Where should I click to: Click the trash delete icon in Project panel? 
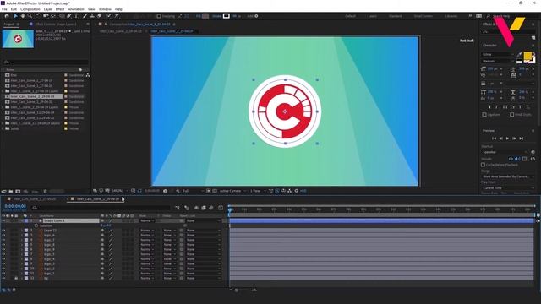45,192
